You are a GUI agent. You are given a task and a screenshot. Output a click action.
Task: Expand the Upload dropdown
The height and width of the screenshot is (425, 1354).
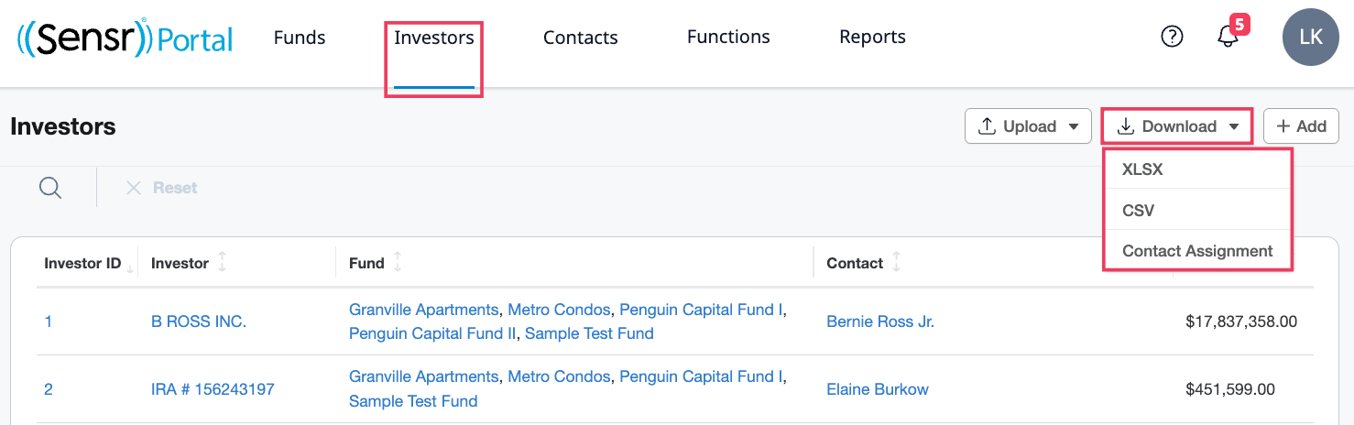coord(1028,126)
